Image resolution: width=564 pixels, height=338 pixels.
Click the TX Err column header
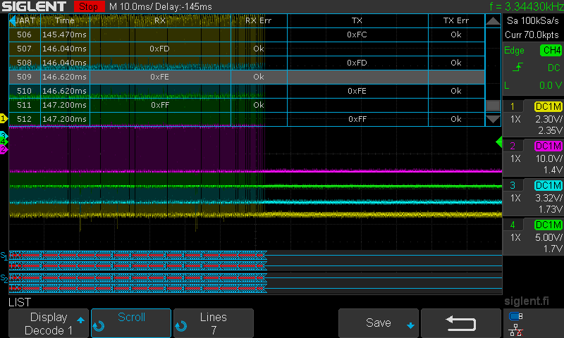tap(456, 20)
